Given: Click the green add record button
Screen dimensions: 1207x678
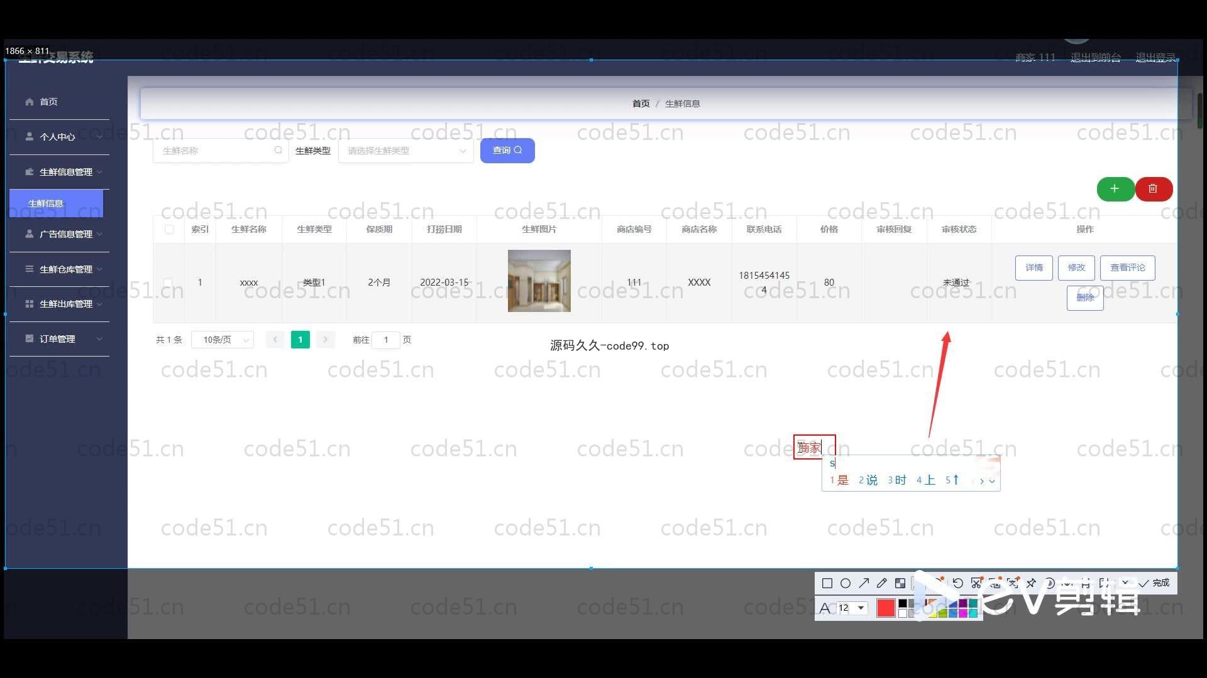Looking at the screenshot, I should 1115,189.
